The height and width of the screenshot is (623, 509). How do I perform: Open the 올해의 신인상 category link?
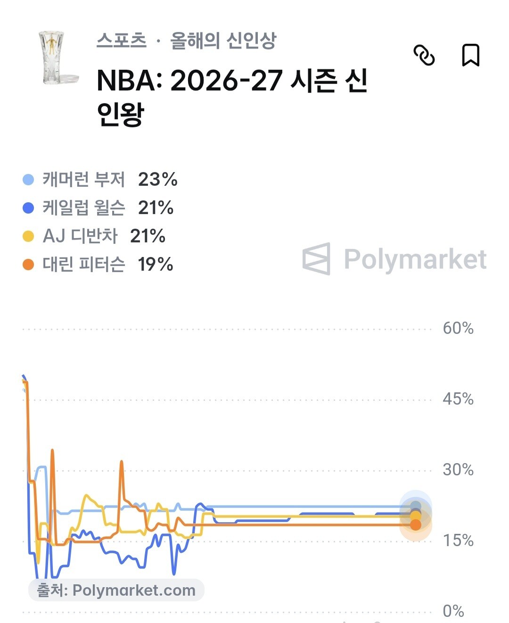point(223,41)
